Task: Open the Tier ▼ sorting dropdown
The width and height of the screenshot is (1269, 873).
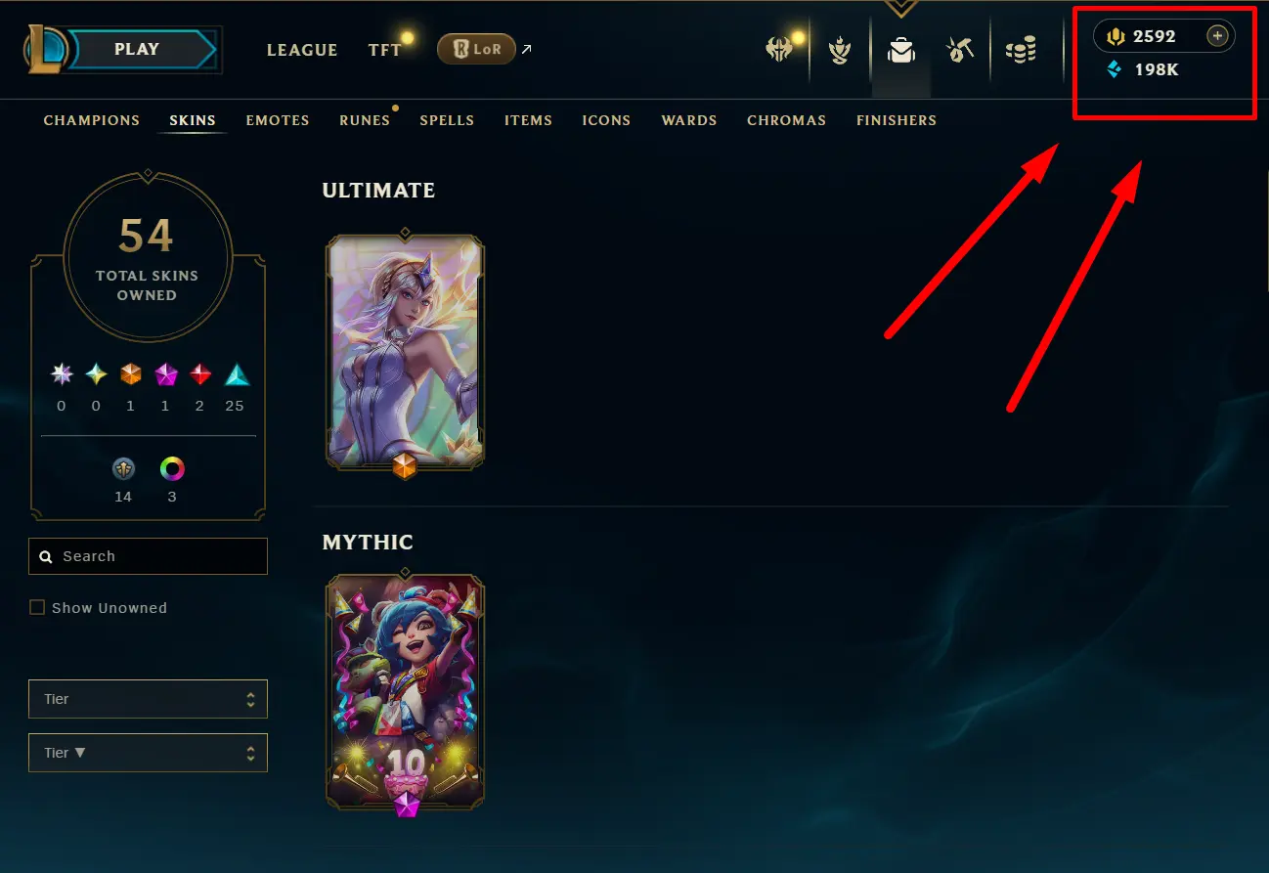Action: 148,753
